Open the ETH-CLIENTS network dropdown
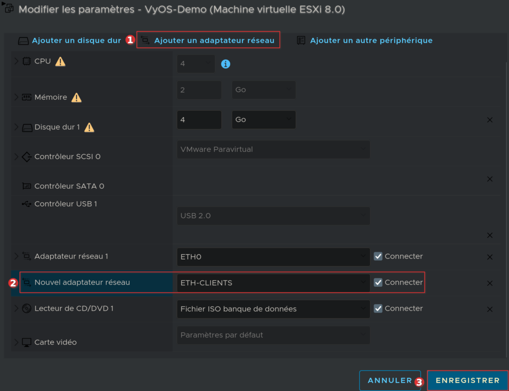Image resolution: width=509 pixels, height=391 pixels. (273, 283)
